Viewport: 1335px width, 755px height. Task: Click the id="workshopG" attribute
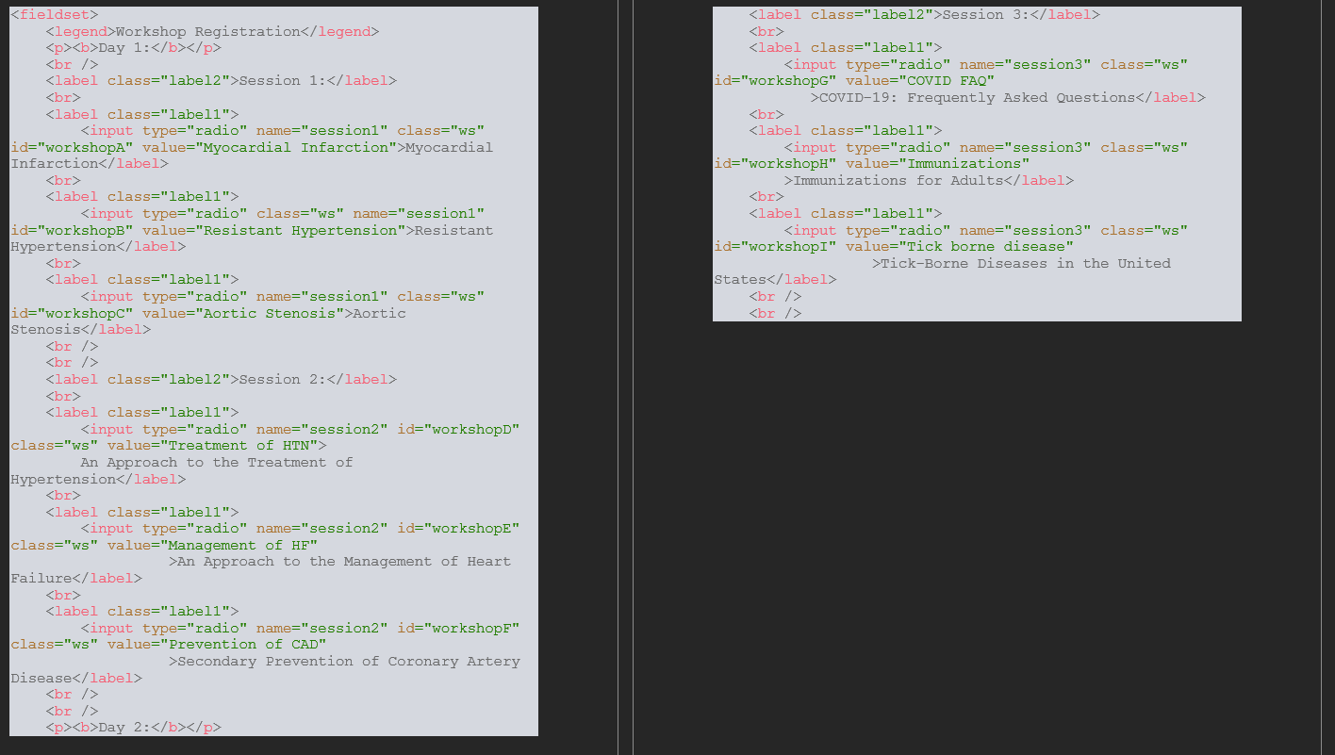(776, 81)
